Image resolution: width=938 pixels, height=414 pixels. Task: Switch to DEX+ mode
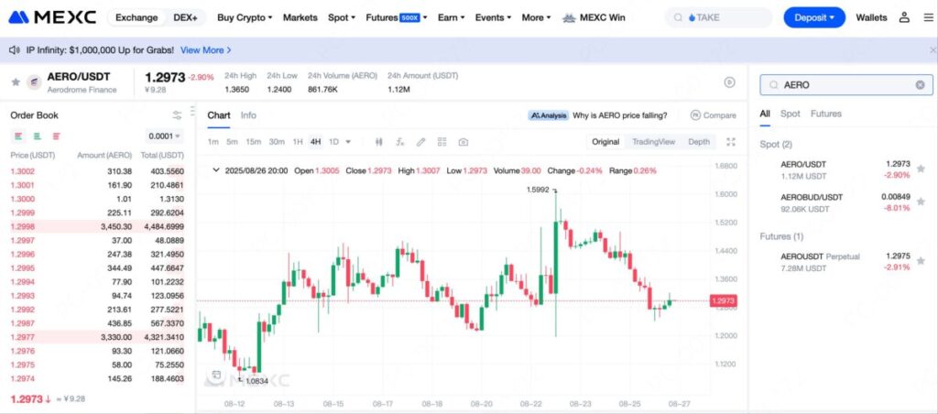[x=185, y=17]
